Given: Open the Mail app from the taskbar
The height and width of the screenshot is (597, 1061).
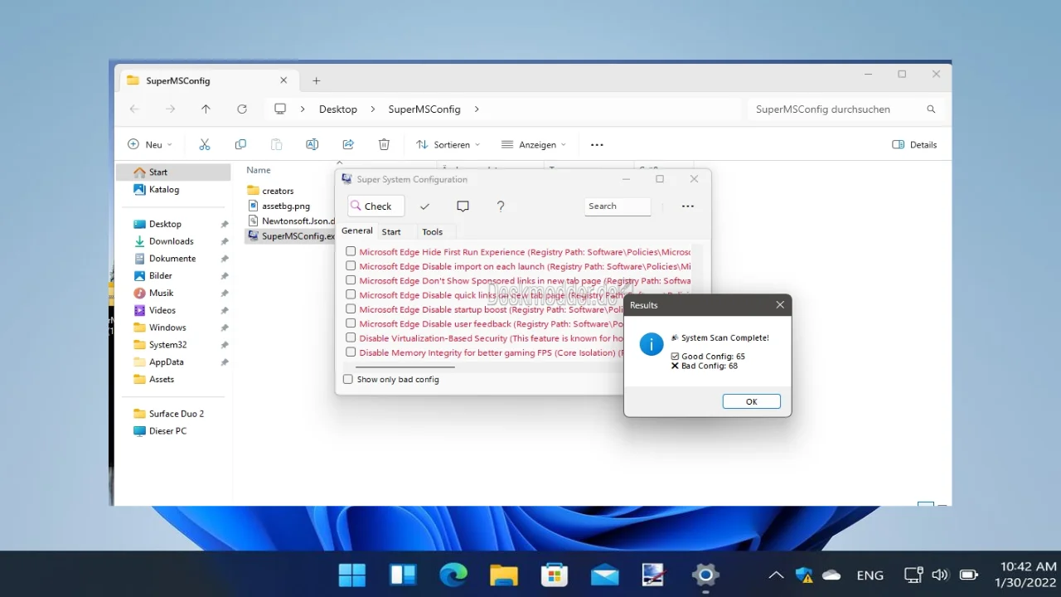Looking at the screenshot, I should point(605,575).
